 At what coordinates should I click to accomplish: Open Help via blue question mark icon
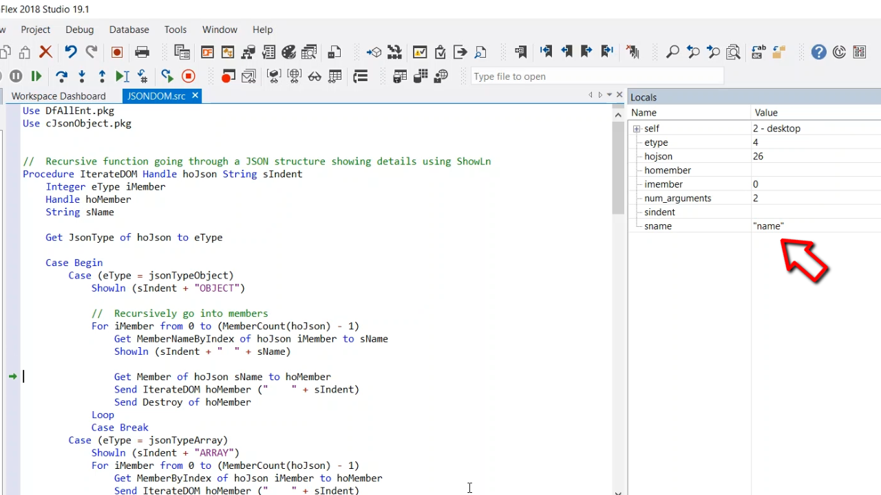click(x=818, y=52)
